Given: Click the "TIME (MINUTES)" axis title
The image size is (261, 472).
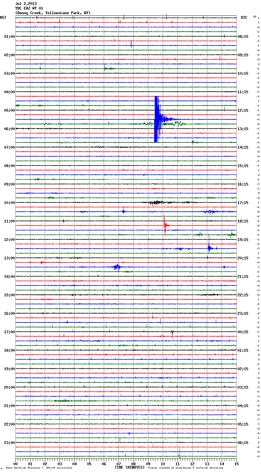Looking at the screenshot, I should (130, 467).
